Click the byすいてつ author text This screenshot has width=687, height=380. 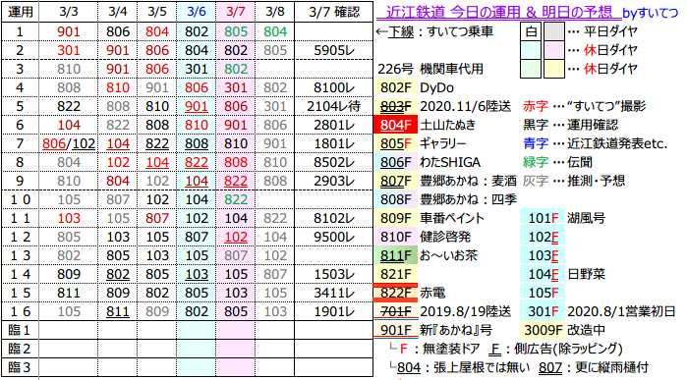(651, 13)
